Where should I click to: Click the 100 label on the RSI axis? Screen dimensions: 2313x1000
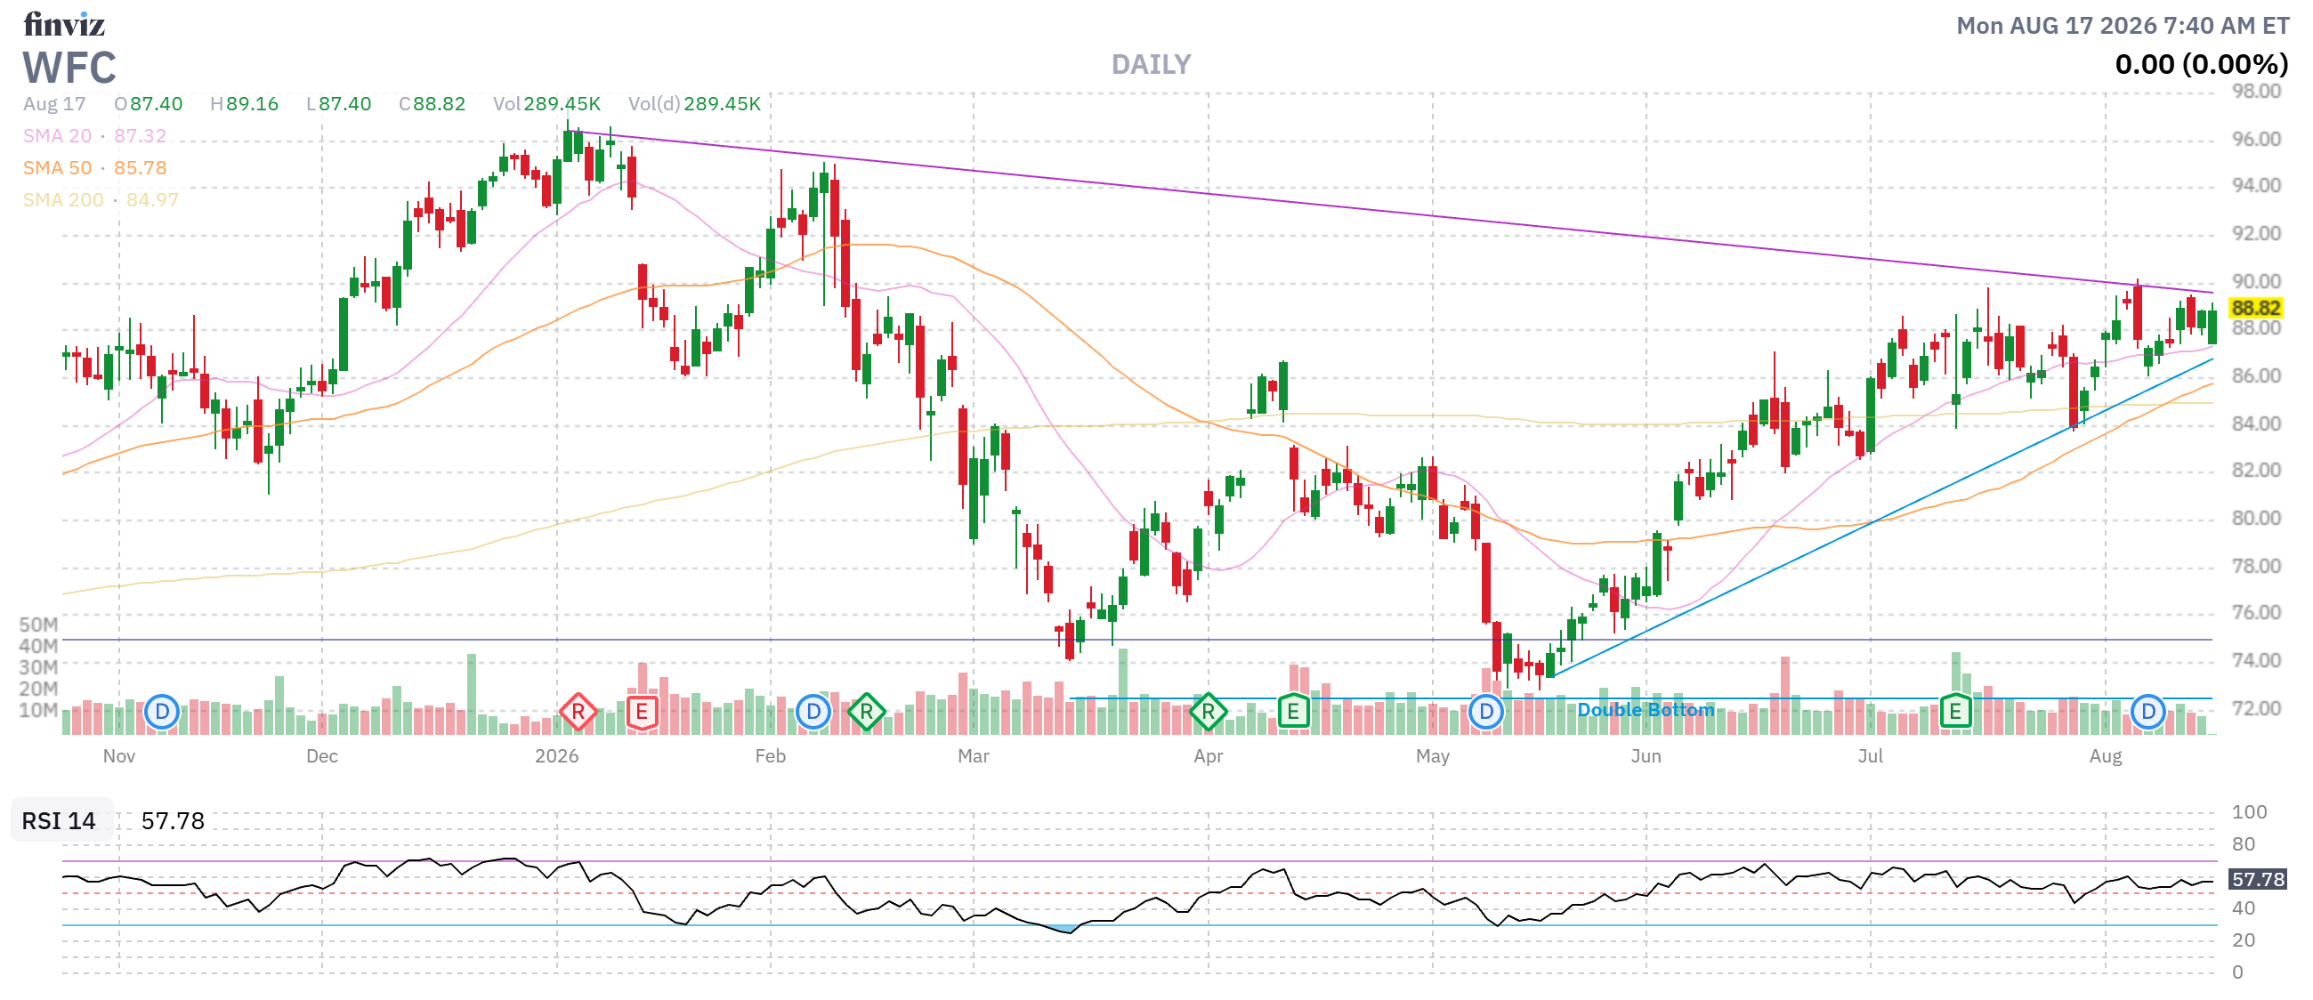2248,811
